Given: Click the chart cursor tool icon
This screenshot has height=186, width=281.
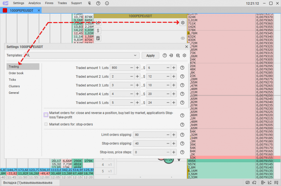Looking at the screenshot, I should click(x=98, y=23).
